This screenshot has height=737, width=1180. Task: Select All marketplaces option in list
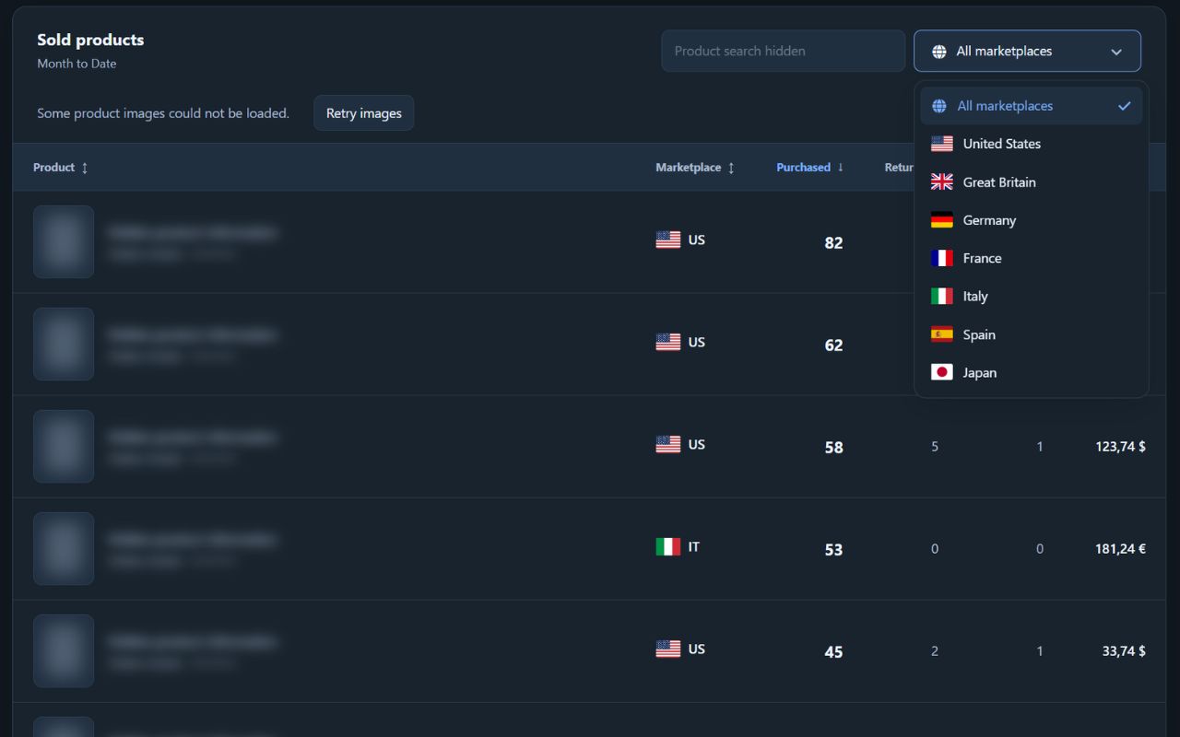click(x=1031, y=106)
